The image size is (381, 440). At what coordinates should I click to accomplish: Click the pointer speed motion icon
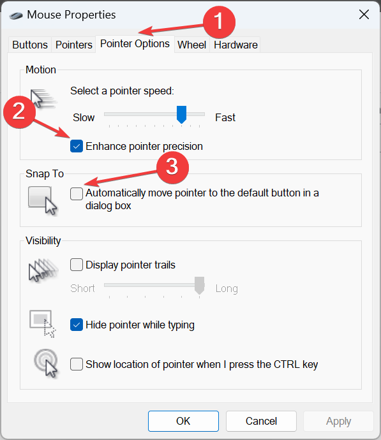click(43, 98)
